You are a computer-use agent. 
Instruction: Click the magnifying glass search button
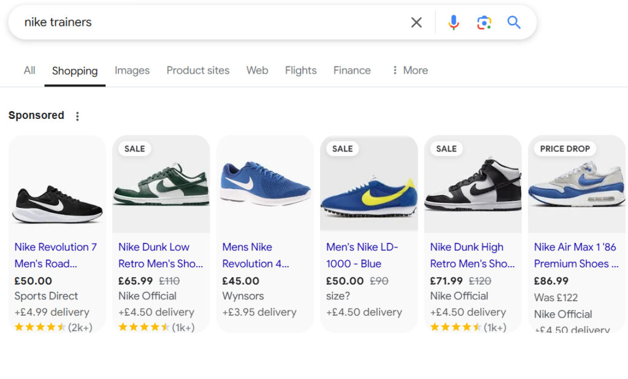pyautogui.click(x=514, y=23)
